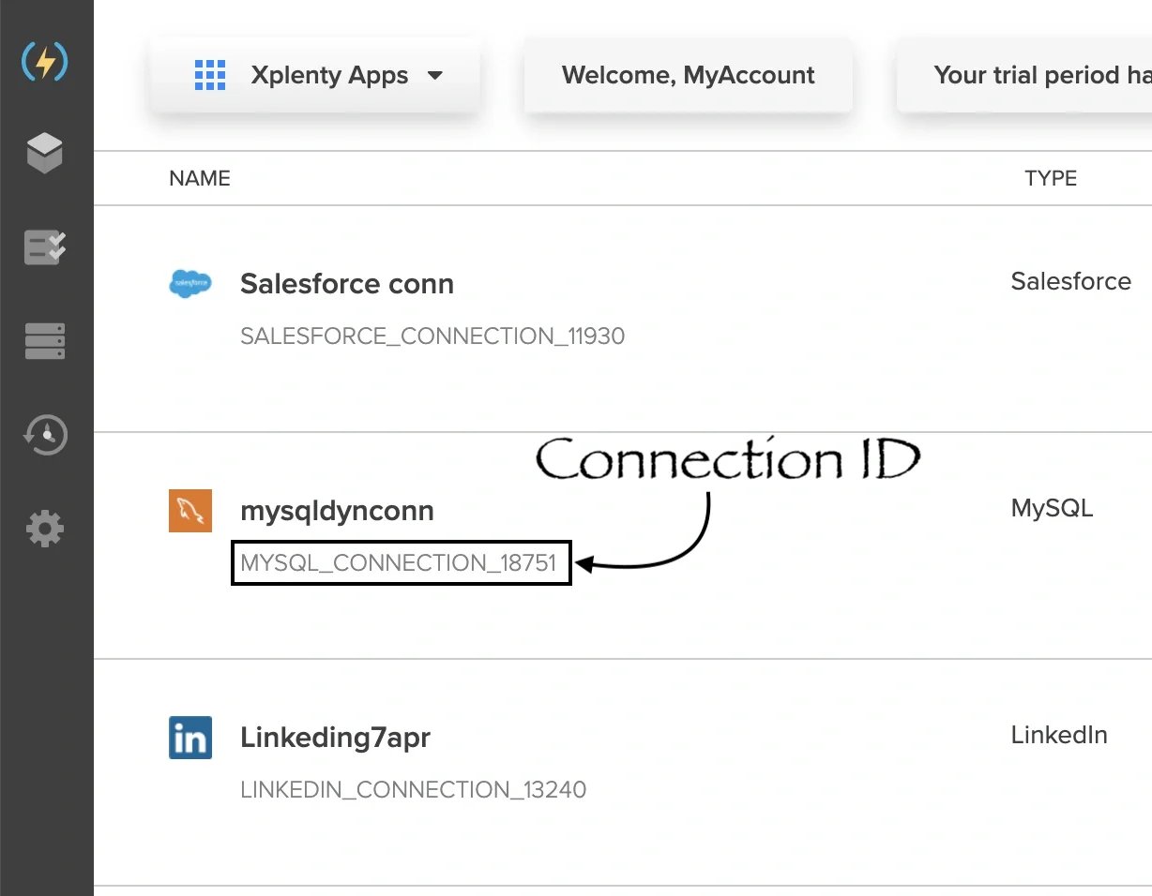Image resolution: width=1152 pixels, height=896 pixels.
Task: Click the LinkedIn connection icon
Action: 190,738
